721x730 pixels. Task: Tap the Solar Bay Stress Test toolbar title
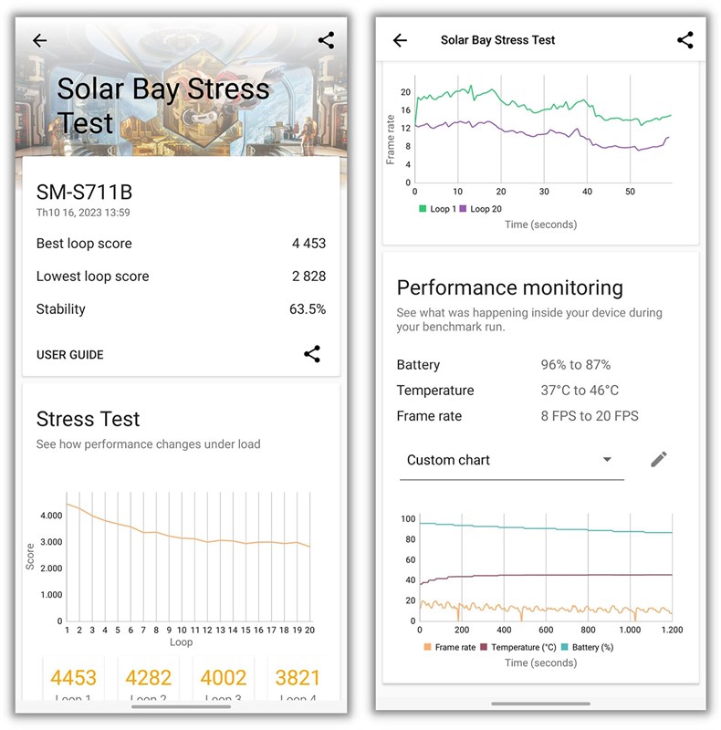click(498, 40)
